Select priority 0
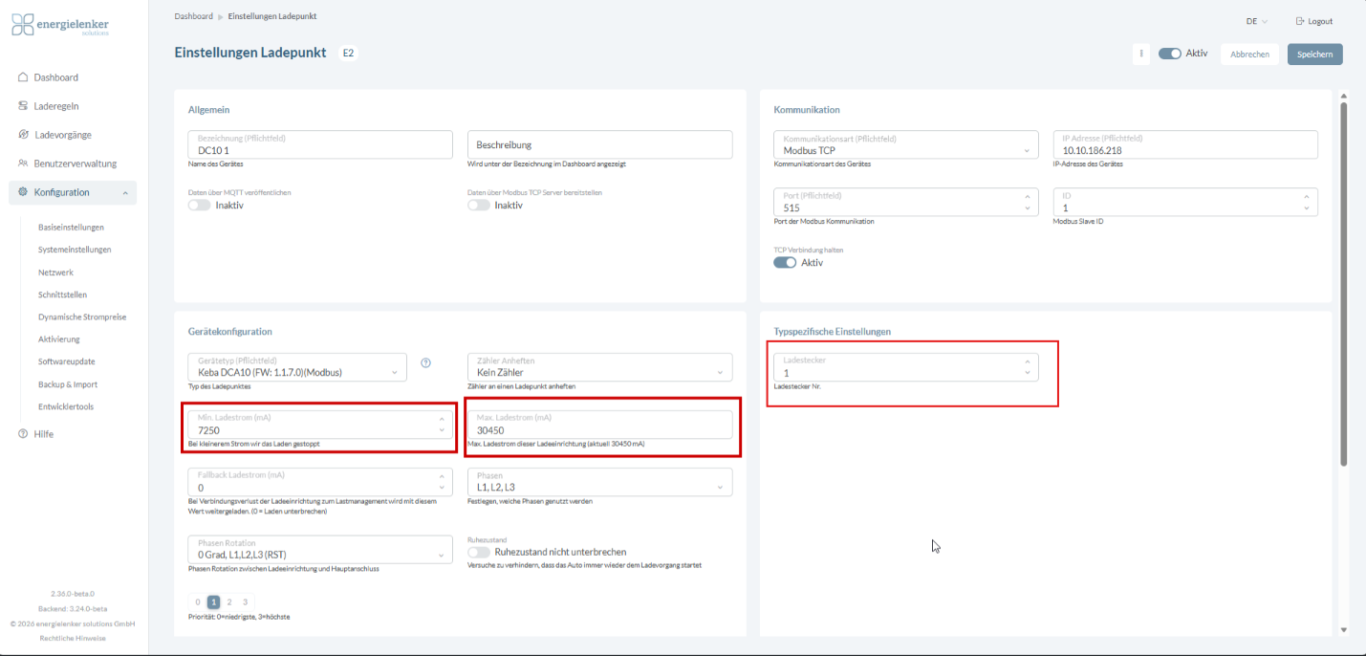 tap(198, 602)
